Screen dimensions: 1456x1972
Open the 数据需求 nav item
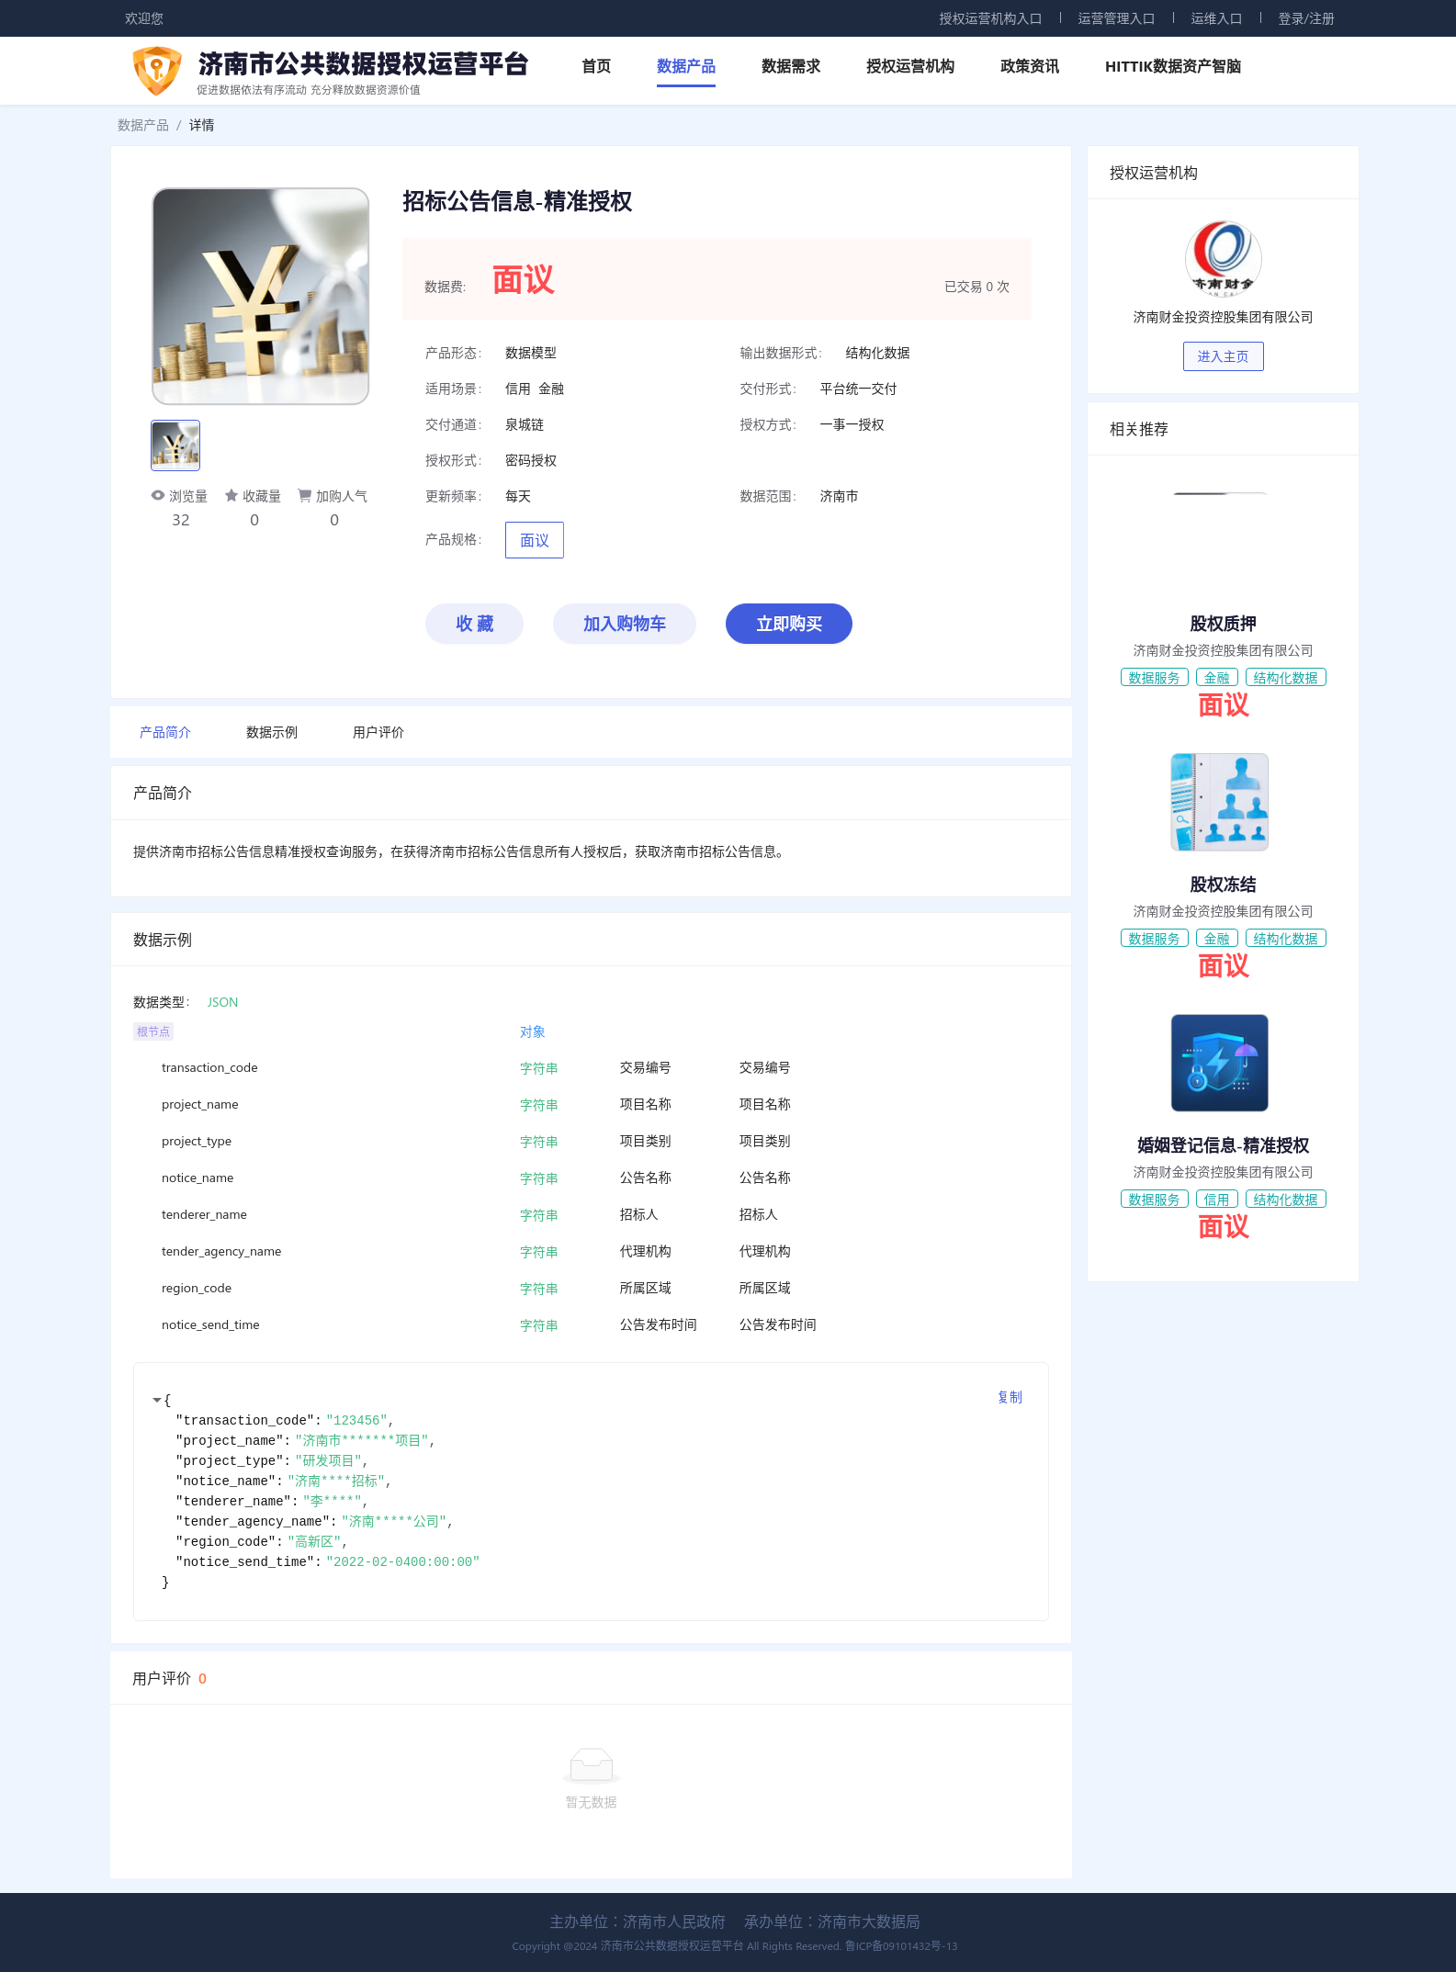tap(791, 66)
